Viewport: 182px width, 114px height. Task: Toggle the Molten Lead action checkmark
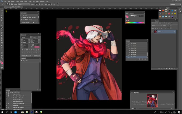click(7, 105)
